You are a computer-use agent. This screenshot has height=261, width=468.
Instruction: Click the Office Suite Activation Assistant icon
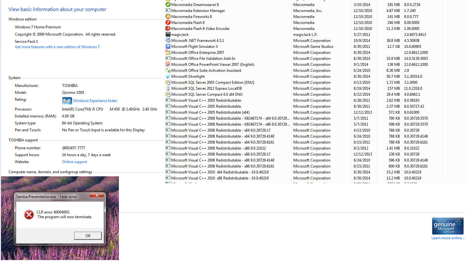(168, 70)
